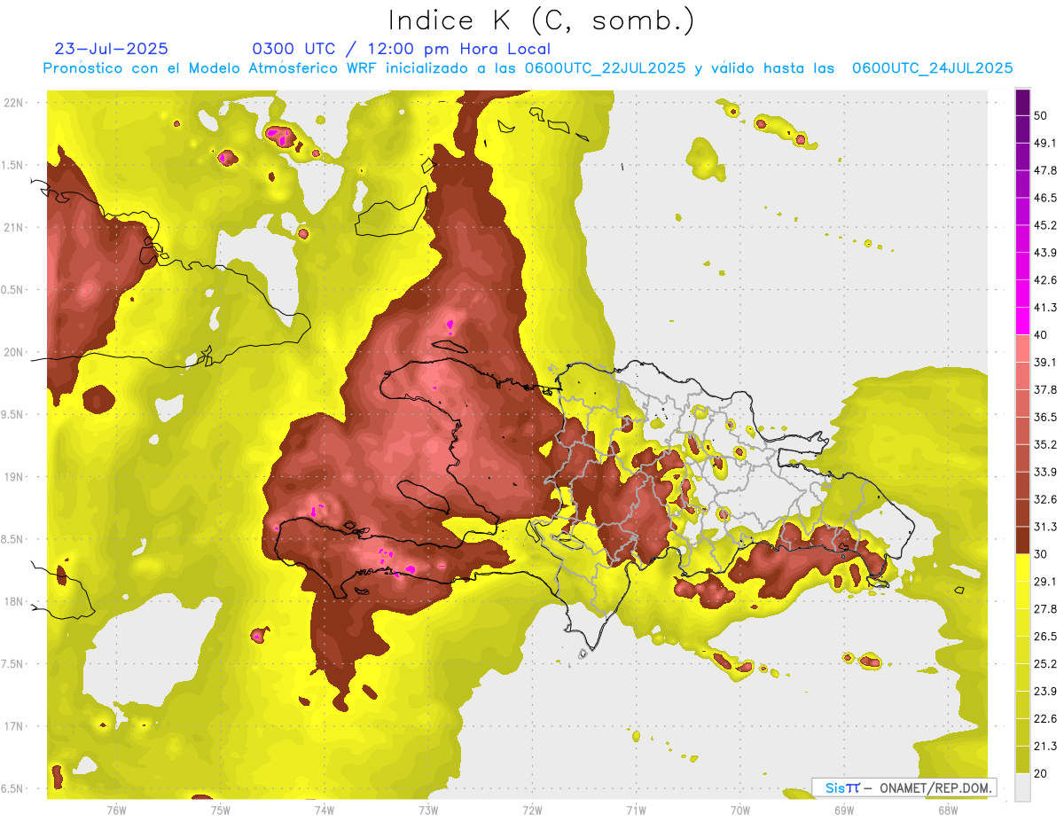Click the "73W" longitude axis label
Screen dimensions: 1064x822
[427, 811]
